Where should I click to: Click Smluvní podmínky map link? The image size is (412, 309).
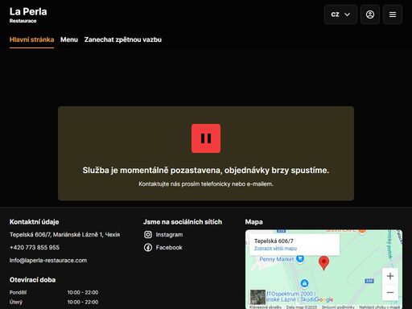coord(338,307)
